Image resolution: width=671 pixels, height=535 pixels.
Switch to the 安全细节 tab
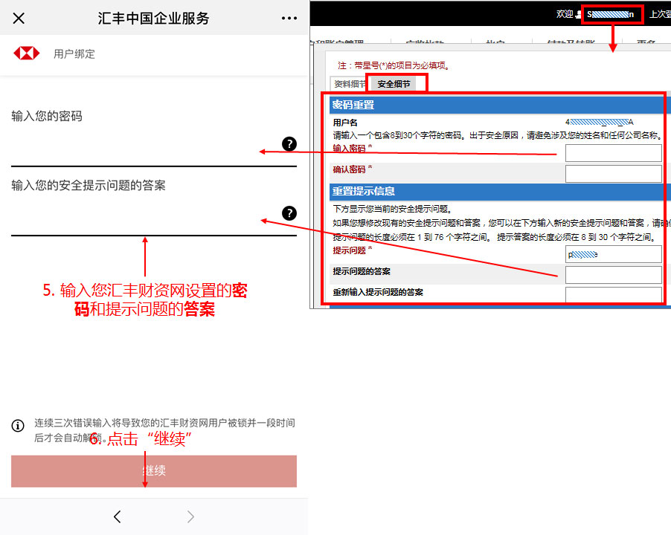pyautogui.click(x=394, y=84)
